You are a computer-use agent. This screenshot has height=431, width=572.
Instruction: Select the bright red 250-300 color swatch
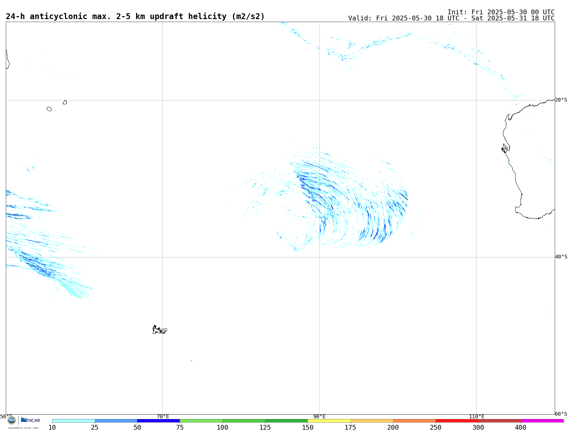(x=457, y=421)
